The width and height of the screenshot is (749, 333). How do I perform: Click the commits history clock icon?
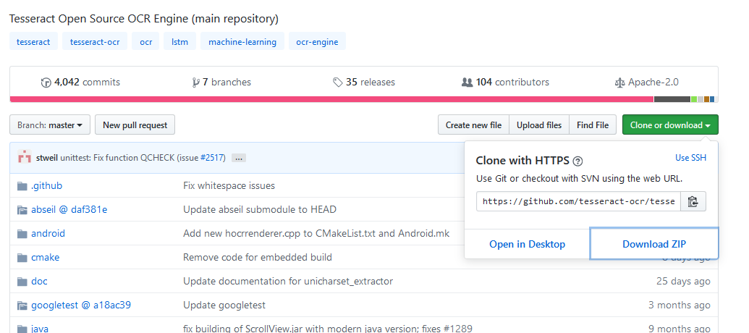47,83
